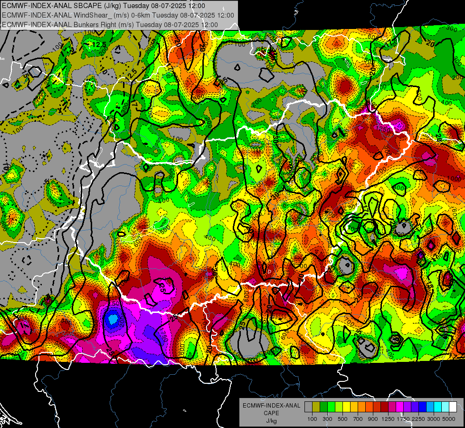Click the legend value 300
The height and width of the screenshot is (428, 465).
[x=327, y=419]
